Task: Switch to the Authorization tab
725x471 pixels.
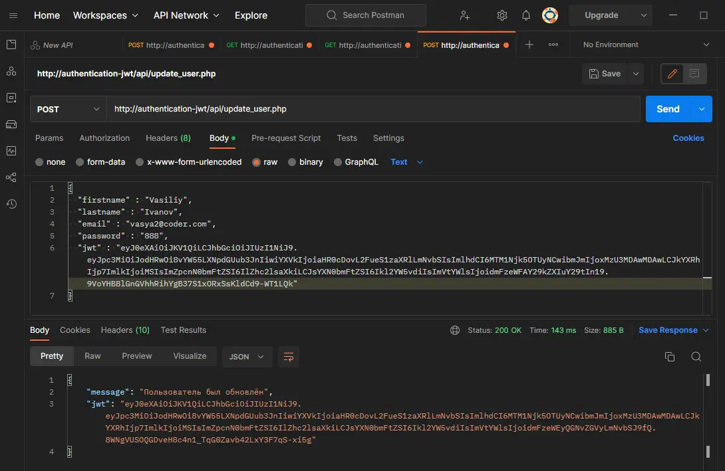Action: point(104,138)
